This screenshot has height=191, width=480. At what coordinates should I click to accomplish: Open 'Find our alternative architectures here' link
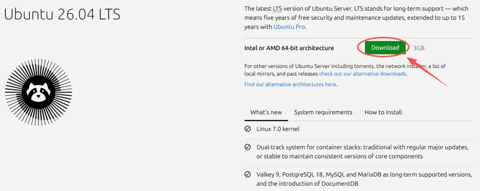(290, 84)
